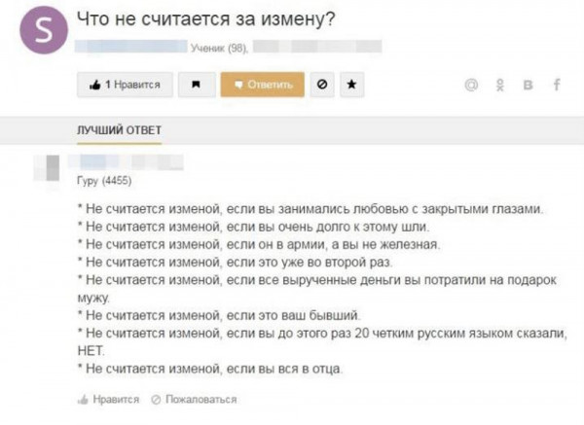584x425 pixels.
Task: Open the asker's blurred username link
Action: (130, 45)
